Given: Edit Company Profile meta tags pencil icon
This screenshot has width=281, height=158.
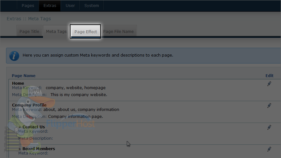Looking at the screenshot, I should [x=269, y=106].
